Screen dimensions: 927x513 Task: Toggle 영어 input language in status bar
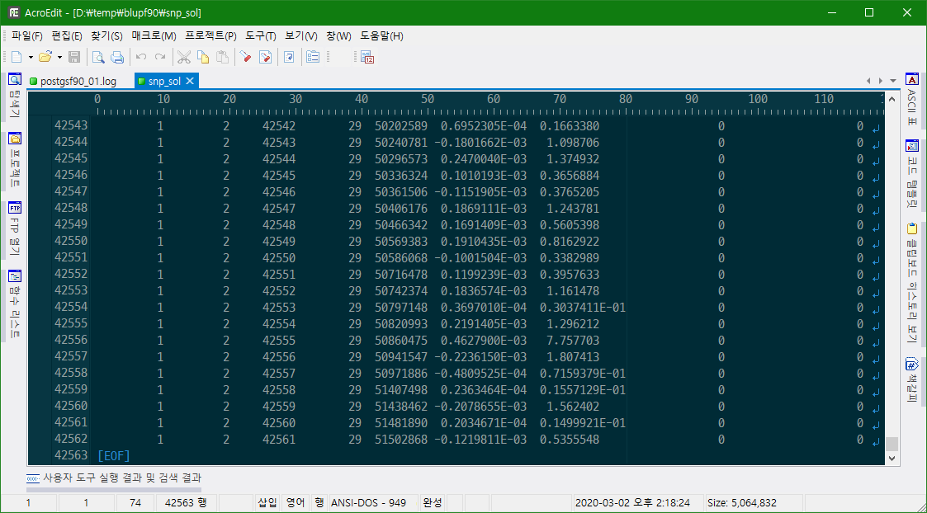[x=295, y=503]
